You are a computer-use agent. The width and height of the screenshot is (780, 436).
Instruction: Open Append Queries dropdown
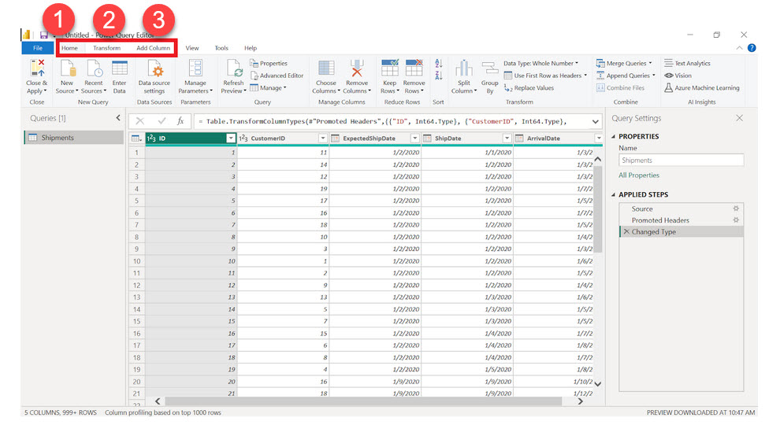click(626, 76)
